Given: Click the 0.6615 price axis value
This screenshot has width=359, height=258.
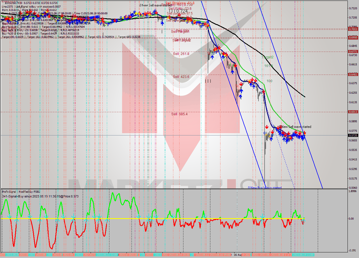Looking at the screenshot, I should pyautogui.click(x=353, y=64).
